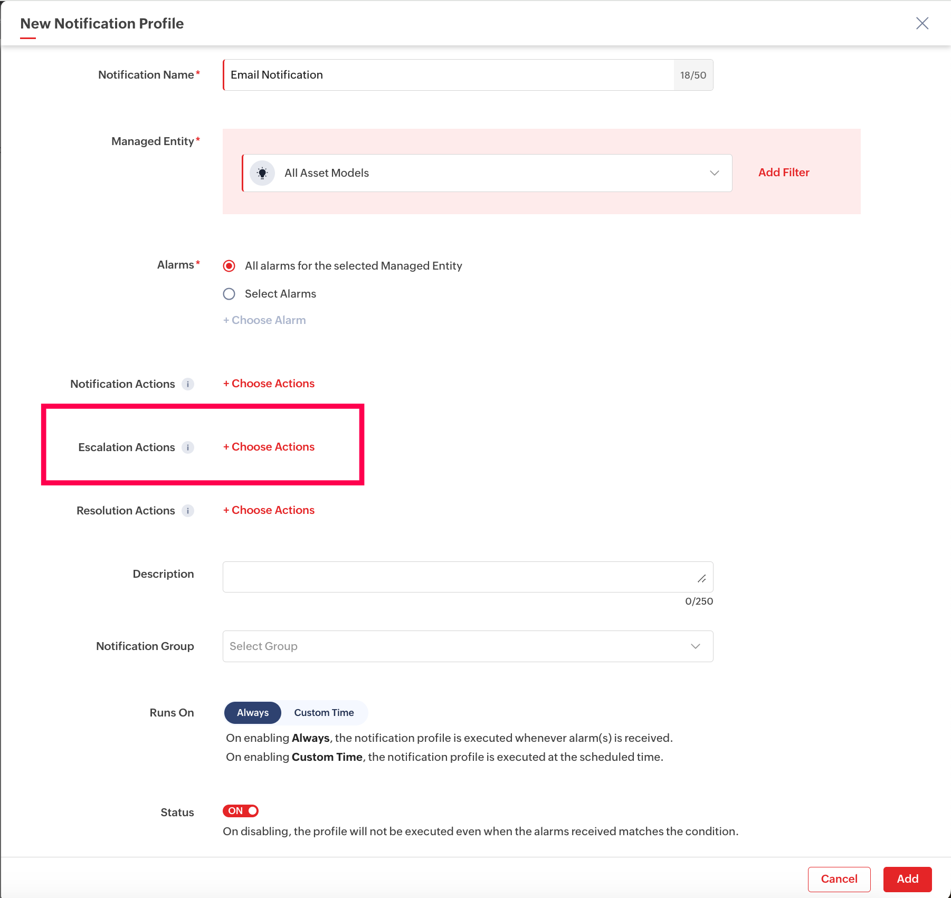Click the Notification Actions info icon
The width and height of the screenshot is (951, 898).
click(x=188, y=384)
